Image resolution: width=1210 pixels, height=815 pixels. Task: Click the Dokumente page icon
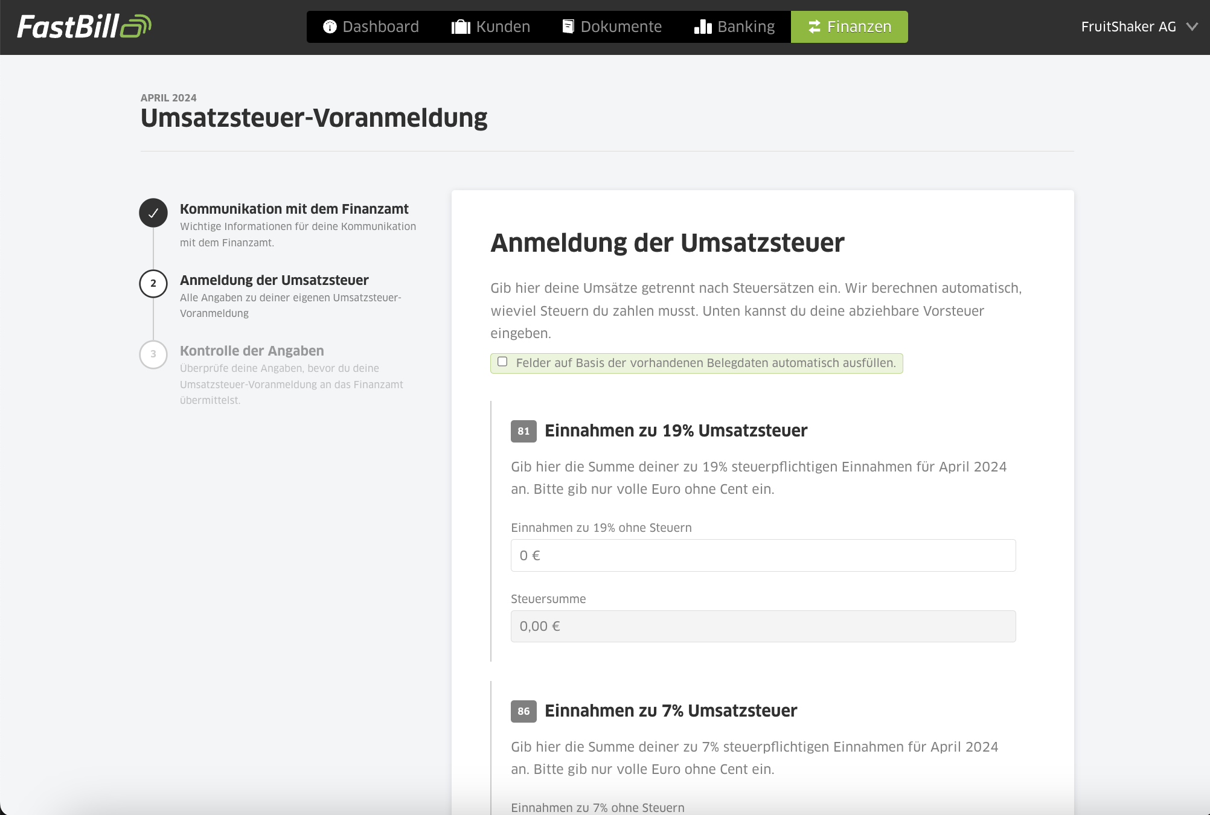point(568,27)
